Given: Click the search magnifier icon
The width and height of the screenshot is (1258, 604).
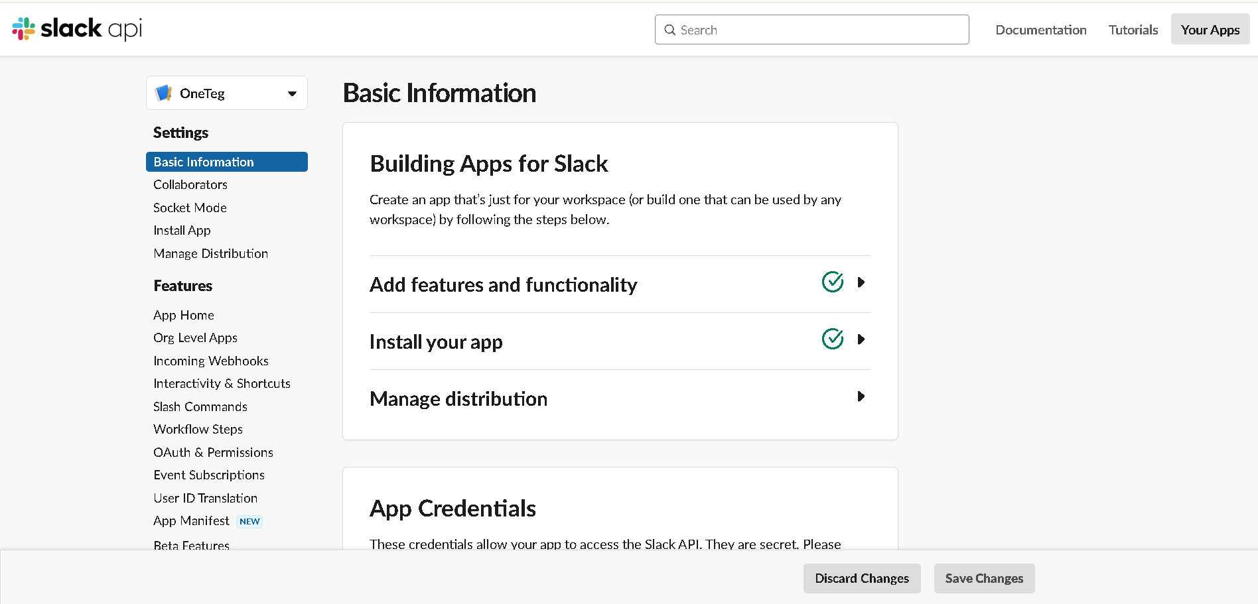Looking at the screenshot, I should pyautogui.click(x=670, y=30).
